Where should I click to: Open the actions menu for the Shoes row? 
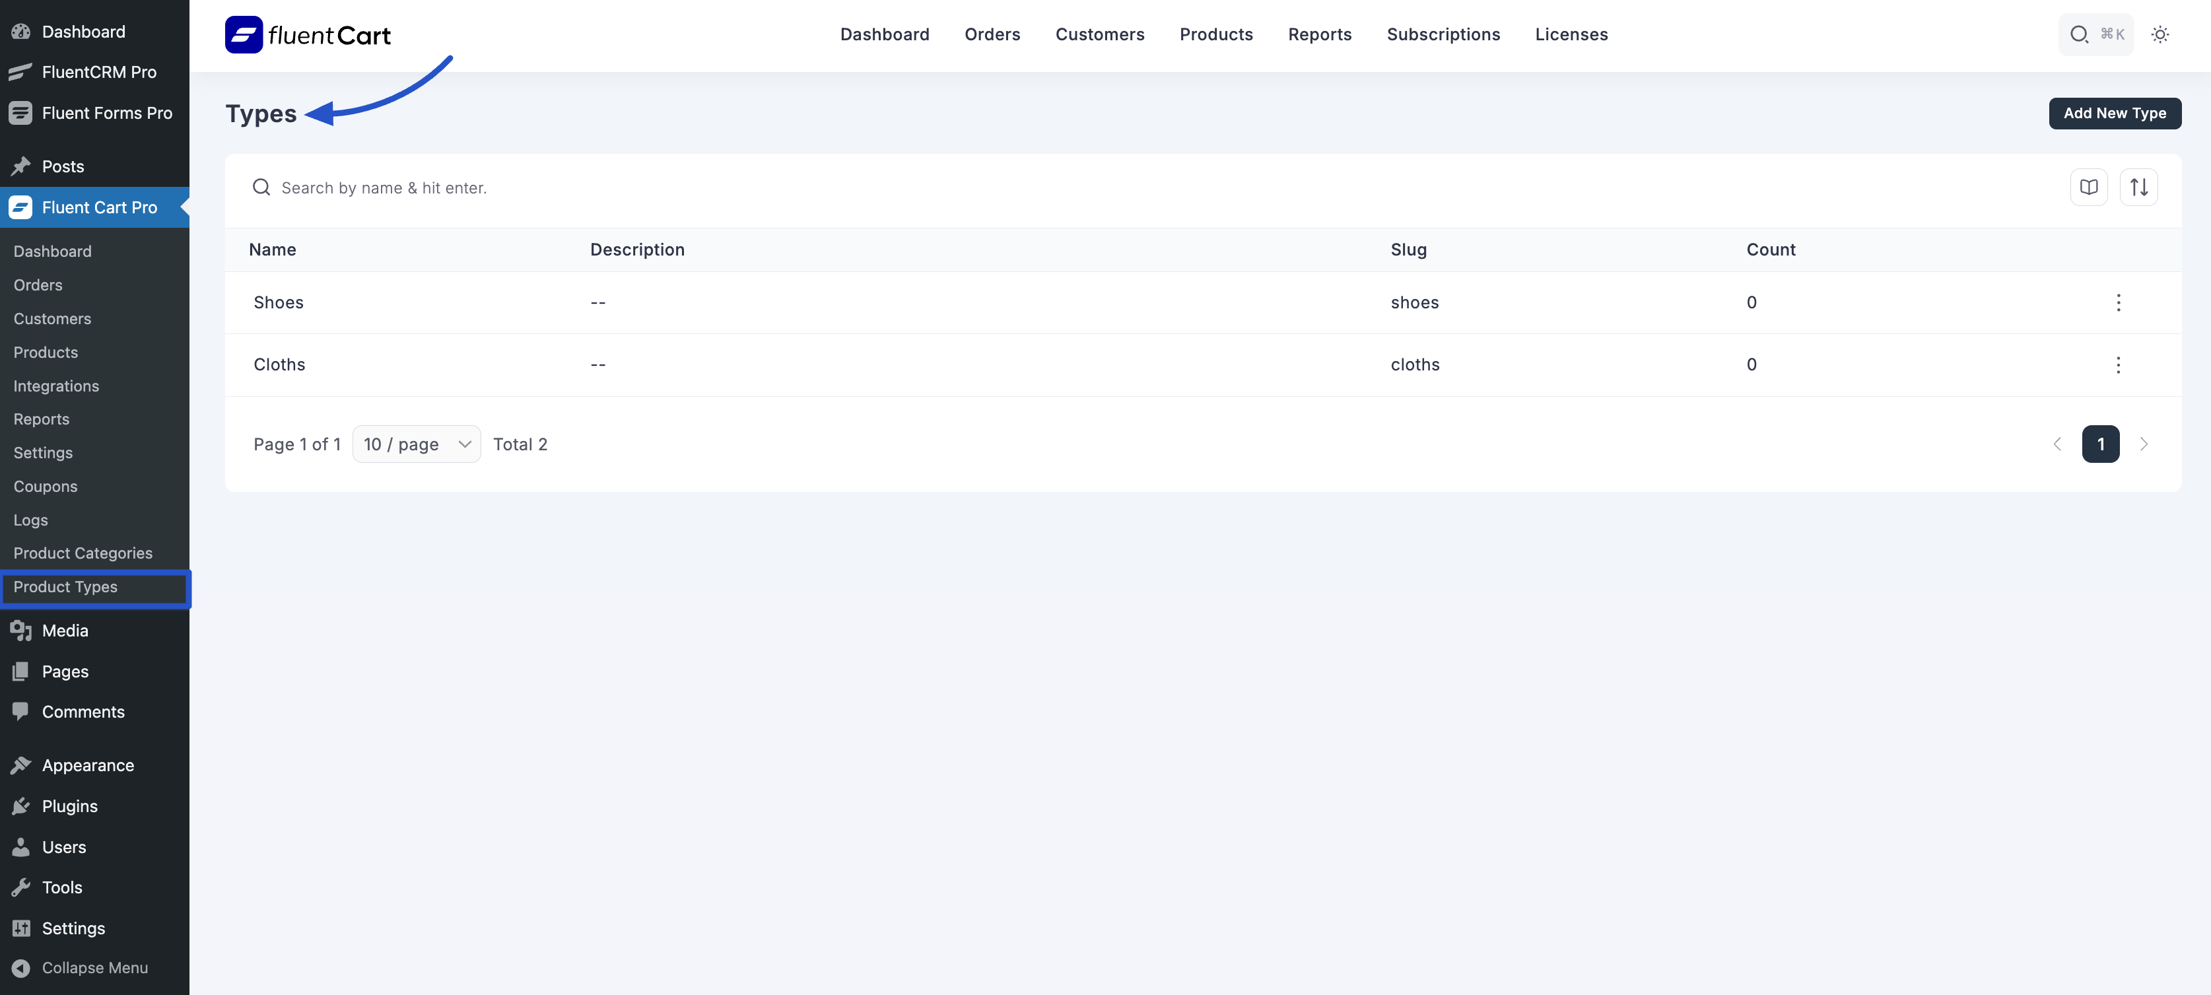coord(2119,302)
